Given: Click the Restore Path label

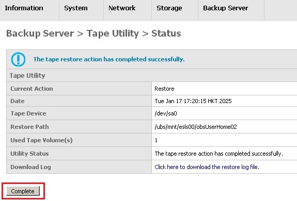Looking at the screenshot, I should tap(29, 127).
